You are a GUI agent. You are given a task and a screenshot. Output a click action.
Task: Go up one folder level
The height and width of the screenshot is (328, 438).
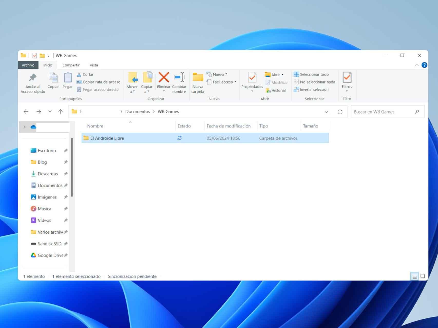[x=60, y=111]
